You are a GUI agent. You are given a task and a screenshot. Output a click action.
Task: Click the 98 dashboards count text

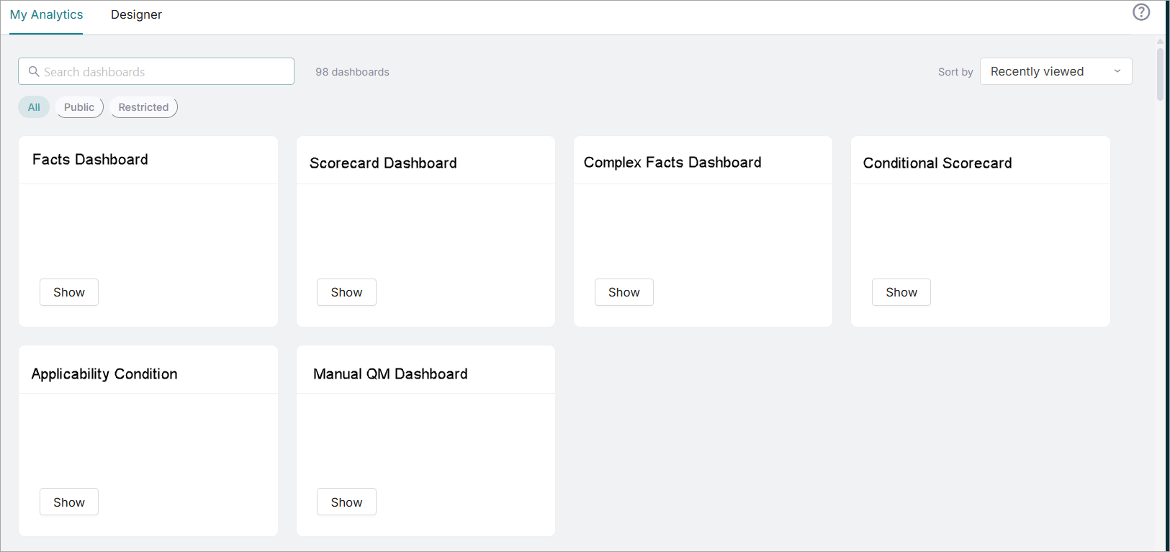pyautogui.click(x=352, y=72)
